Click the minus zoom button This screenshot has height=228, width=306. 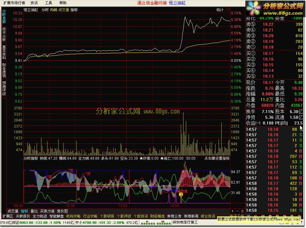(237, 211)
